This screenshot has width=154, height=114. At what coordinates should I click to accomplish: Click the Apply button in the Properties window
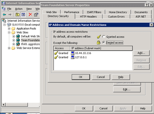(123, 108)
